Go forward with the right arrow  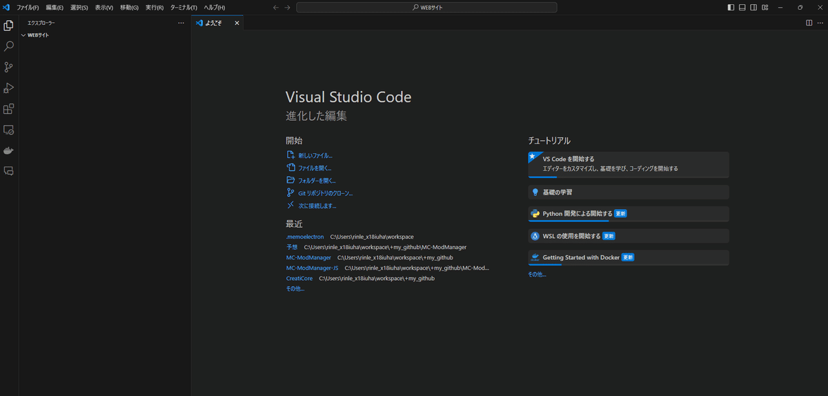pyautogui.click(x=288, y=7)
